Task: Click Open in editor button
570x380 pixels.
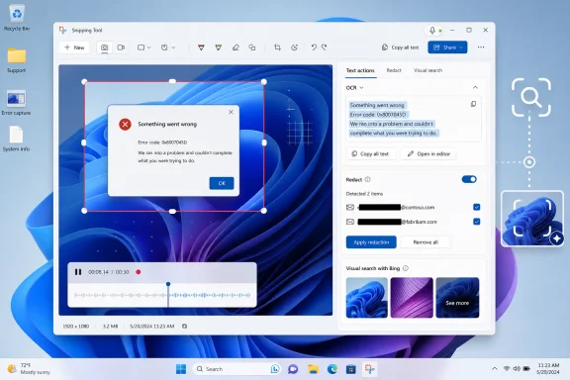Action: click(428, 153)
